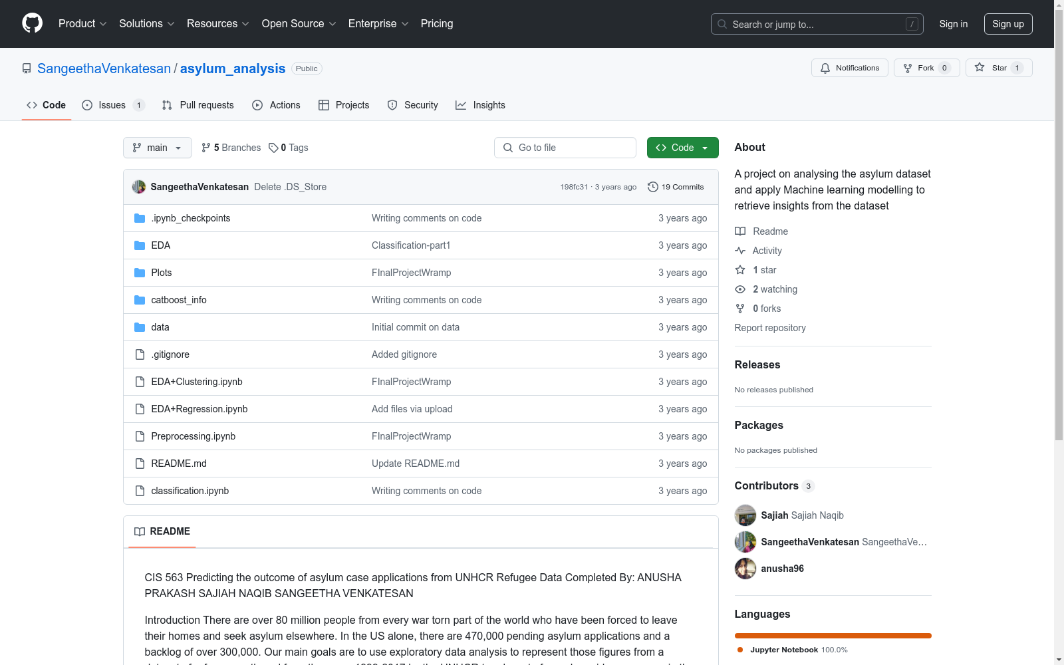The height and width of the screenshot is (665, 1064).
Task: Click the file icon for README.md
Action: tap(140, 464)
